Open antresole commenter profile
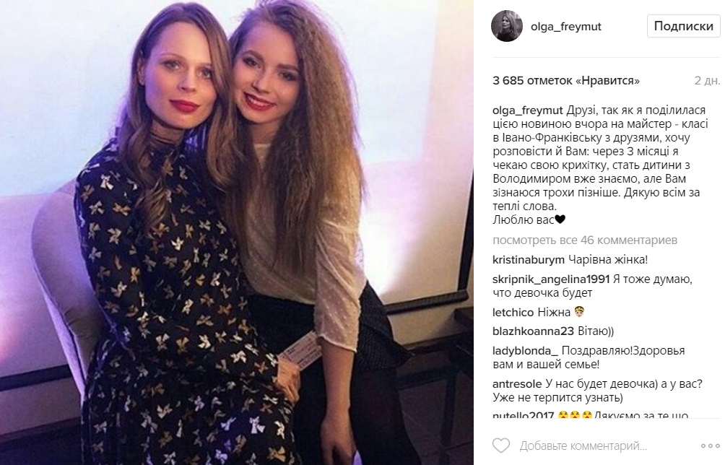The image size is (725, 465). [x=517, y=384]
